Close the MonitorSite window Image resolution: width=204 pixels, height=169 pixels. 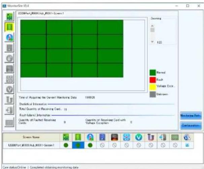199,6
